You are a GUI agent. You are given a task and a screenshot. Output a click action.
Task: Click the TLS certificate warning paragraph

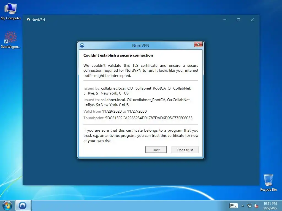coord(141,71)
